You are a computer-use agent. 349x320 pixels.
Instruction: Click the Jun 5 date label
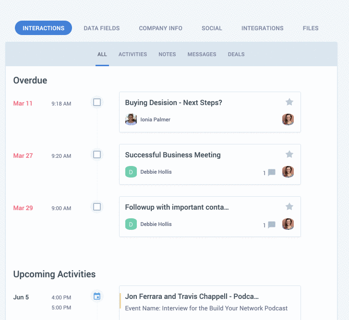(x=21, y=297)
